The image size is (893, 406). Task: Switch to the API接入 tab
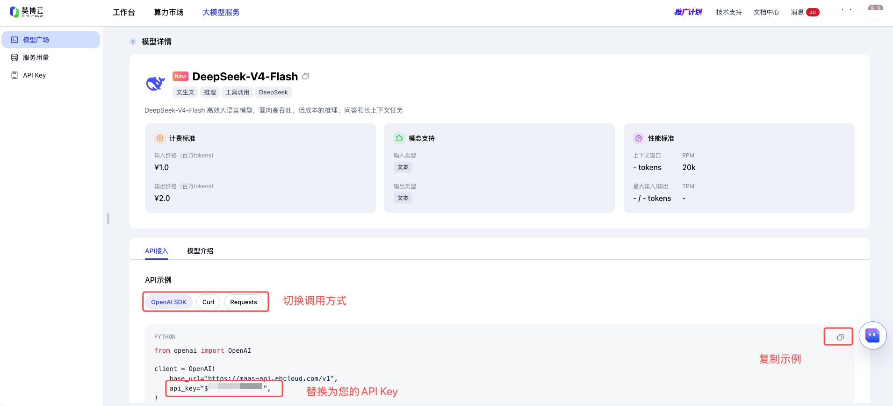coord(157,251)
